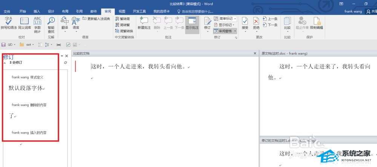Click the 限制编辑 restrict editing icon
Screen dimensions: 377x167
point(316,23)
